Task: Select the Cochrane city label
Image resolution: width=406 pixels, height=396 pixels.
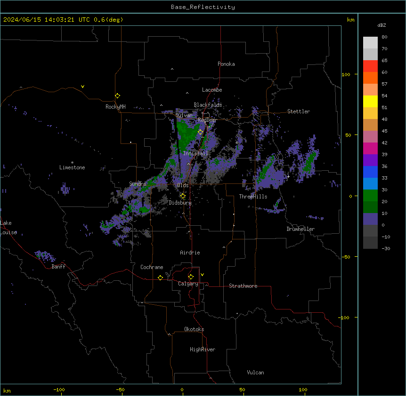Action: 152,267
